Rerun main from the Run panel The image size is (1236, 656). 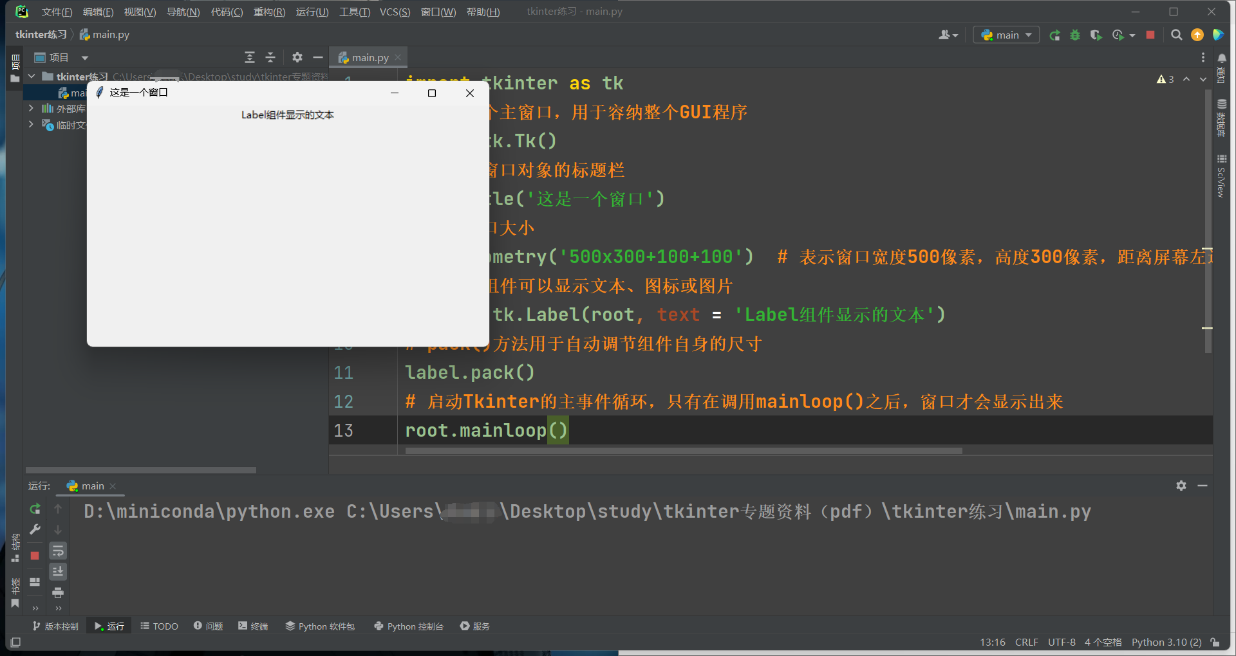tap(35, 509)
